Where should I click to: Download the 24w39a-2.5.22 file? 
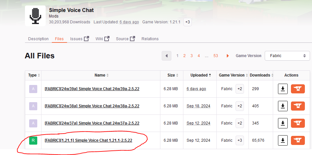[x=283, y=89]
